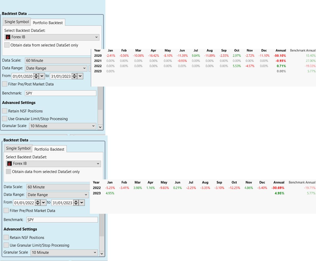The image size is (316, 261).
Task: Open the calendar dropdown next to 01/01/2020
Action: pyautogui.click(x=42, y=76)
